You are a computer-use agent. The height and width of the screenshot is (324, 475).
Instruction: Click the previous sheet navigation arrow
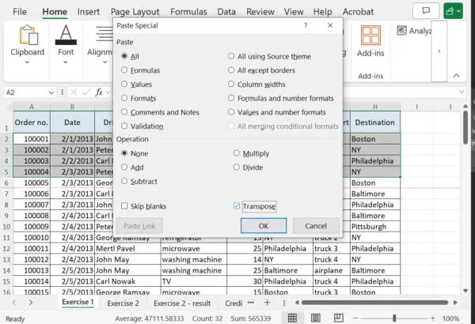(14, 302)
